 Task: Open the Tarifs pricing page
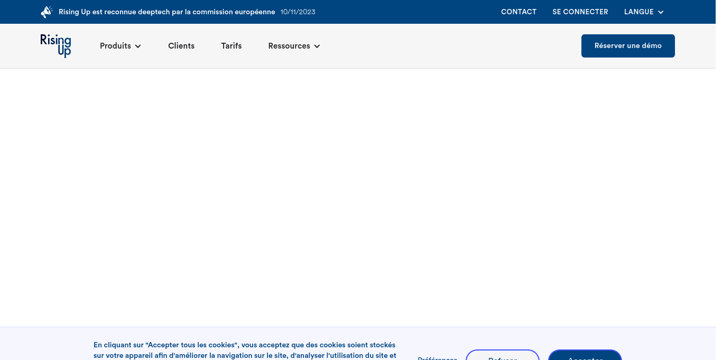pos(232,46)
